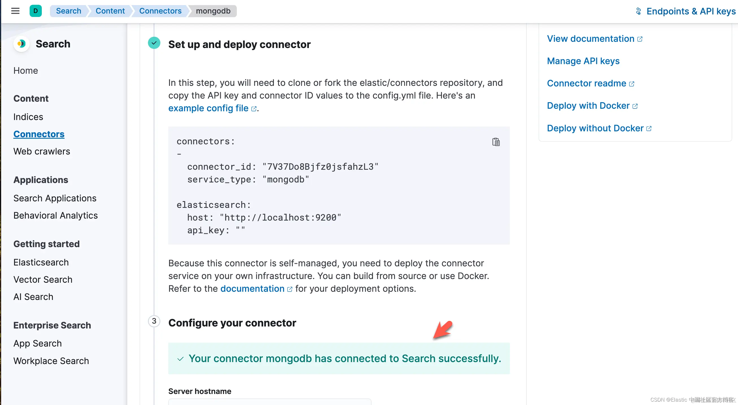Click the Search app logo in sidebar

(x=21, y=44)
